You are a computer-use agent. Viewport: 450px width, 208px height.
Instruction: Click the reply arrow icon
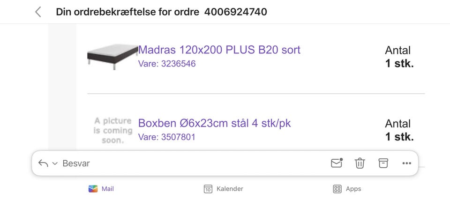[43, 163]
